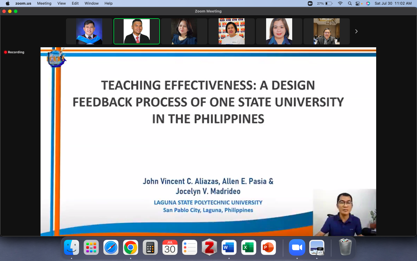This screenshot has height=261, width=417.
Task: Click the date and time display
Action: tap(393, 3)
